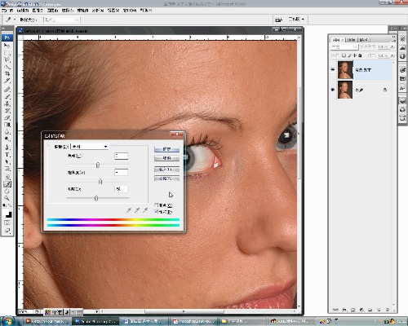This screenshot has height=326, width=408.
Task: Select the Horizontal Type tool
Action: 7,154
